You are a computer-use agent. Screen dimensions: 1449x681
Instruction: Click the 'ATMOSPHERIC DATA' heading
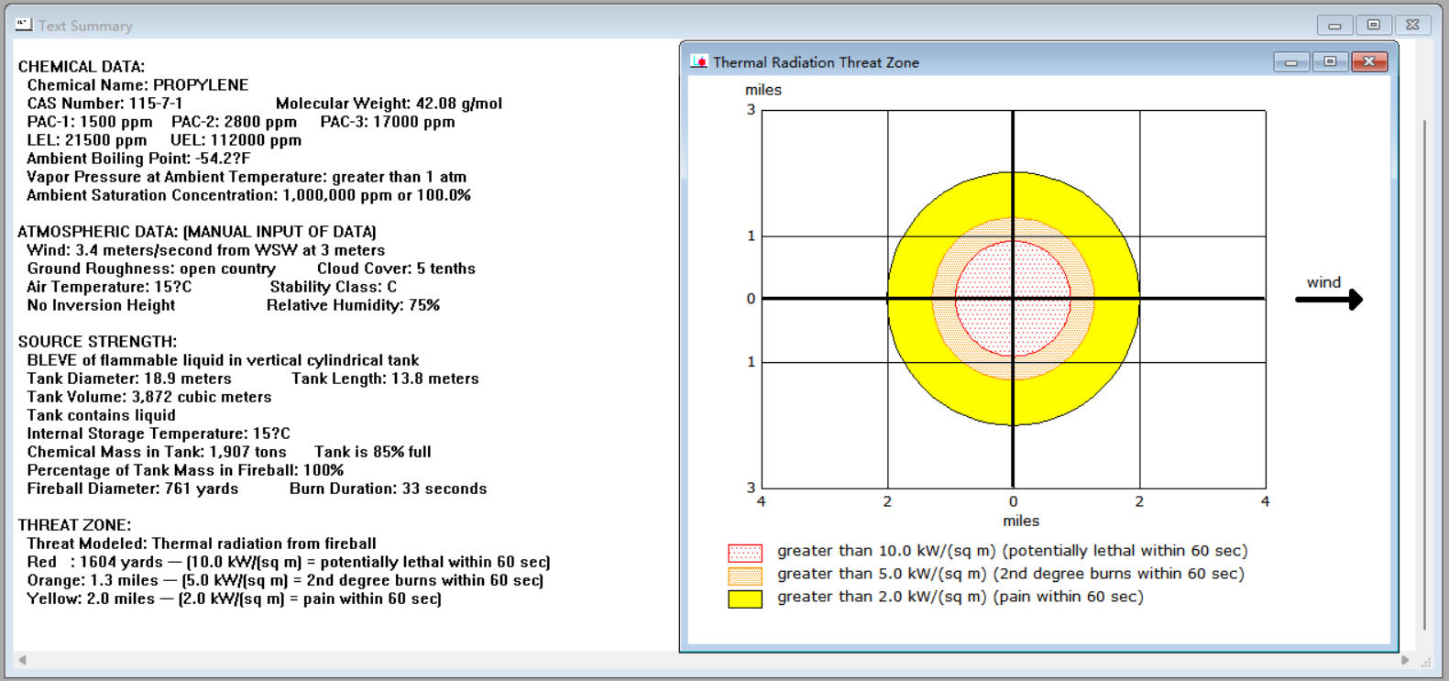(x=197, y=232)
